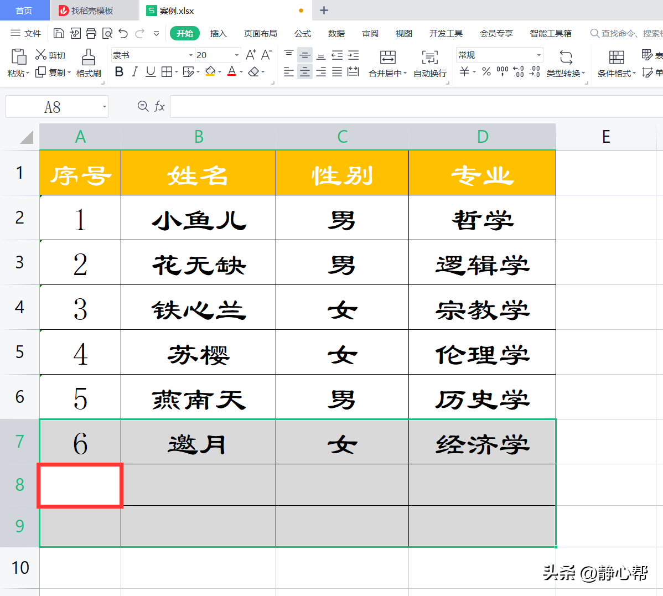663x596 pixels.
Task: Switch to the 页面布局 tab
Action: [261, 33]
